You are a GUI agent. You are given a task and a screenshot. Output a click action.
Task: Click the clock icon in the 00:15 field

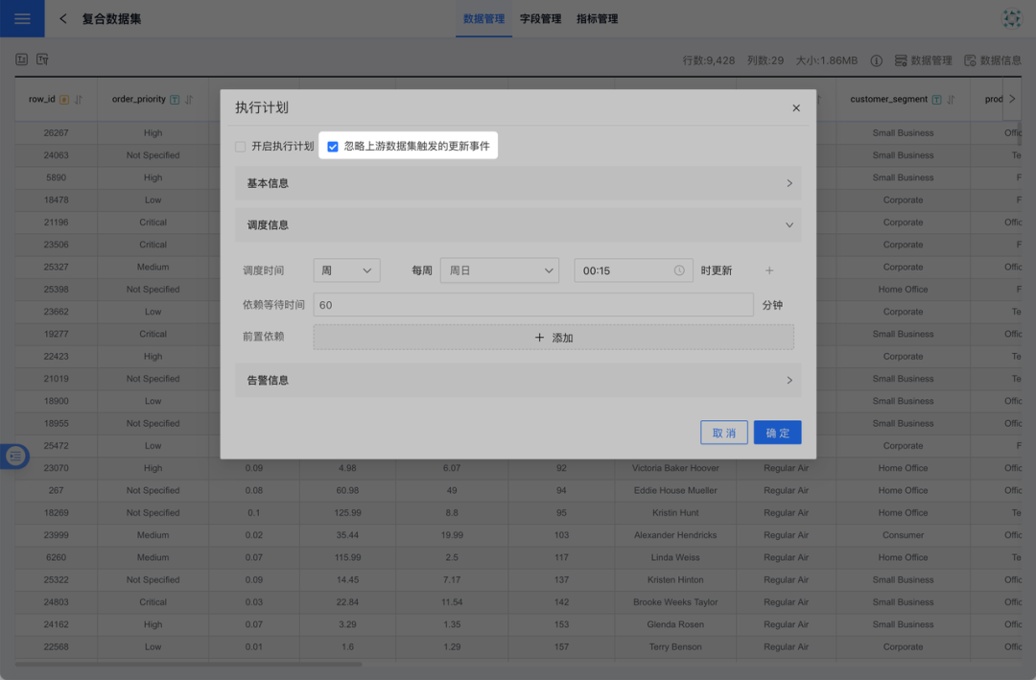pos(679,270)
